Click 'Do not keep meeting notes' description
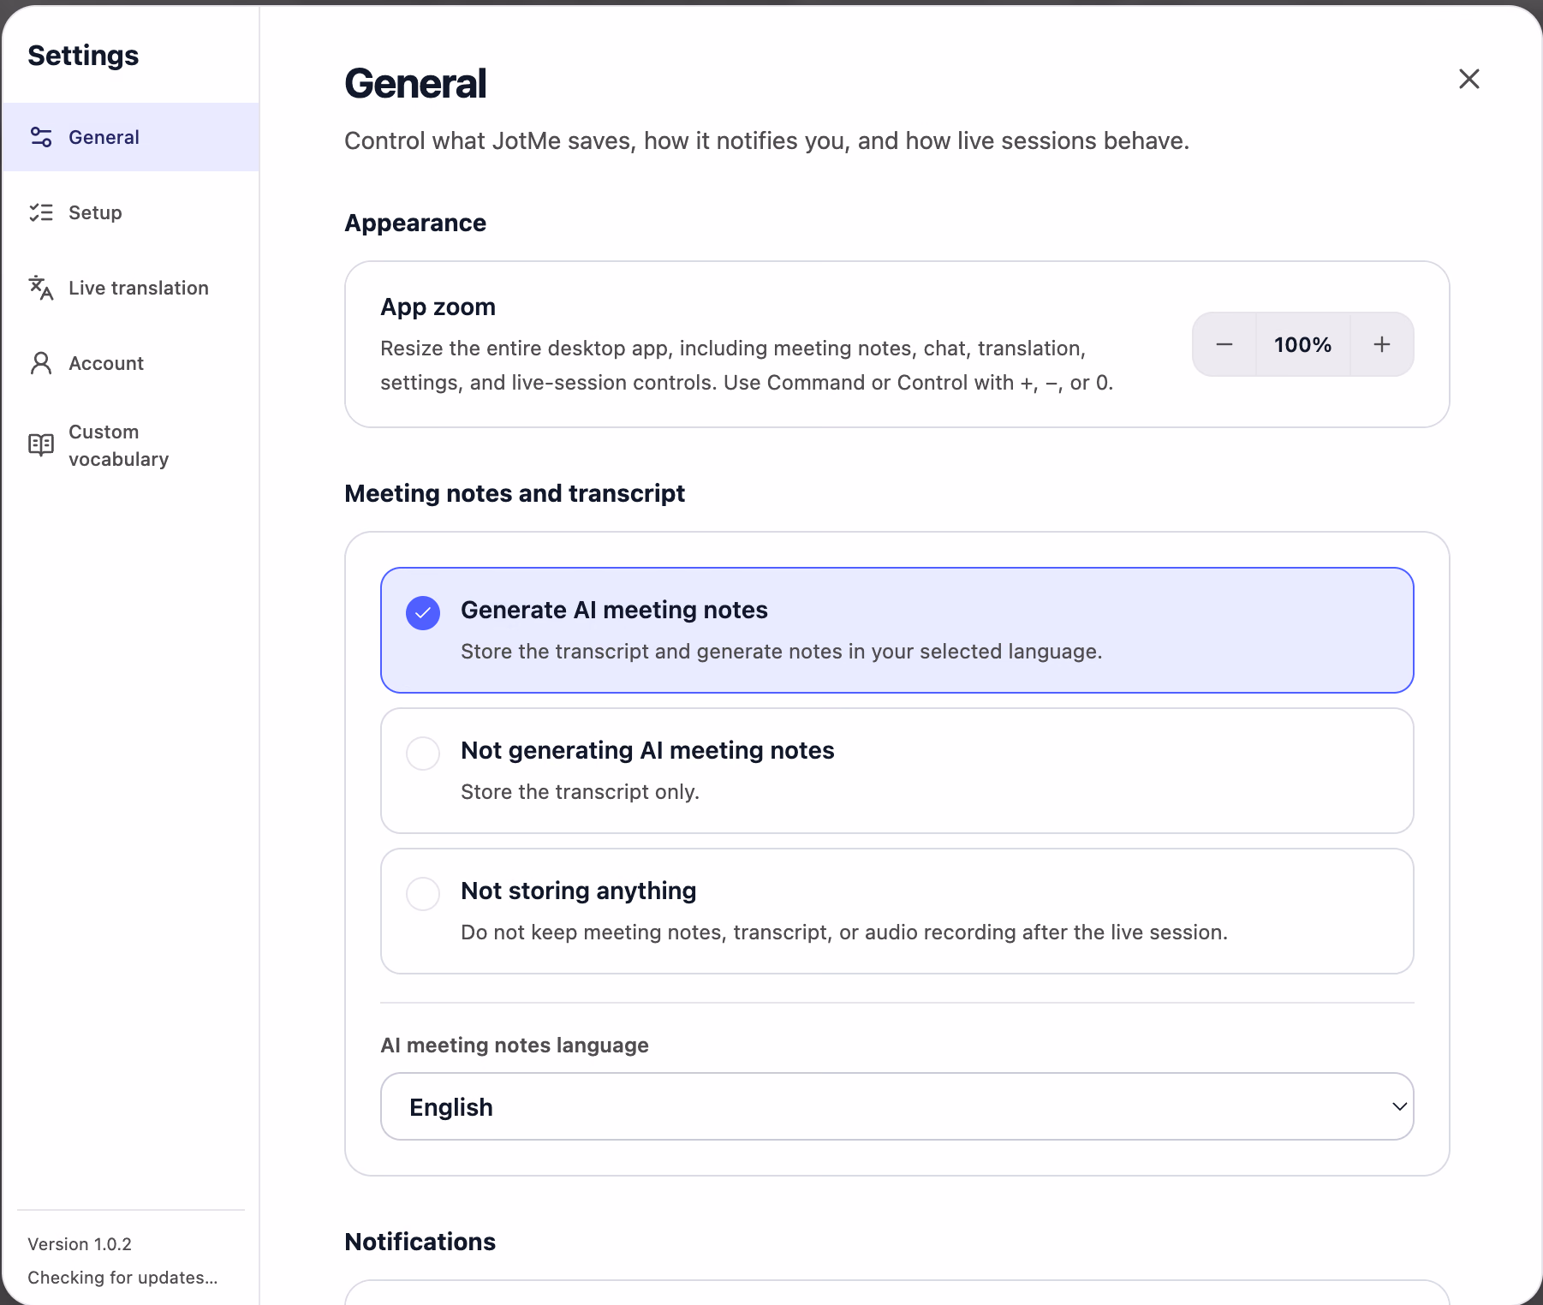 click(x=844, y=932)
